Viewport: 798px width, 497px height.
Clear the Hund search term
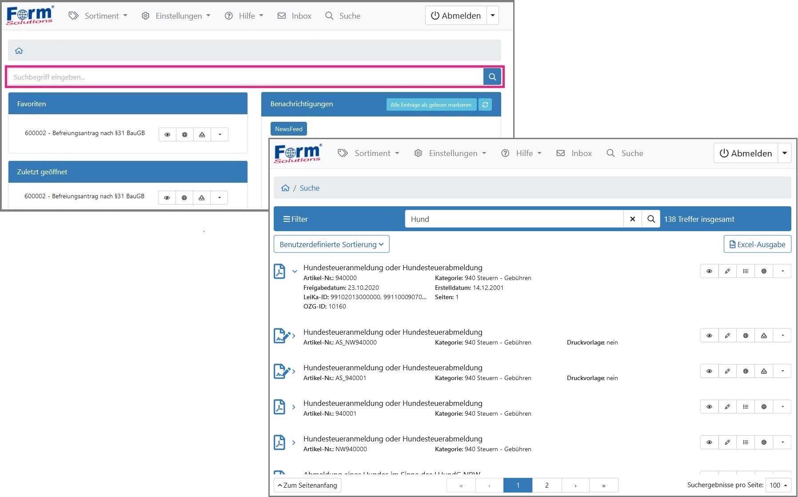point(633,219)
